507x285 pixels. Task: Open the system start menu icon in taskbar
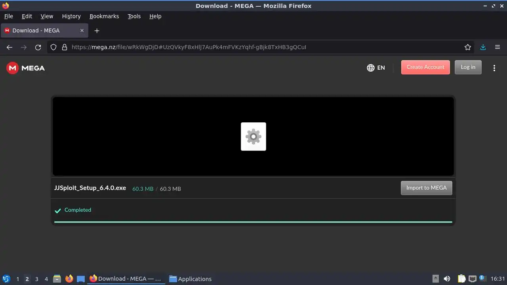click(x=6, y=279)
